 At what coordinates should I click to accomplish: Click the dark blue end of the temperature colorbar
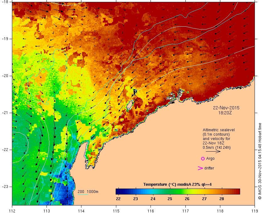119,191
